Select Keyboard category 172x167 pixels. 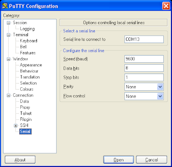point(28,41)
